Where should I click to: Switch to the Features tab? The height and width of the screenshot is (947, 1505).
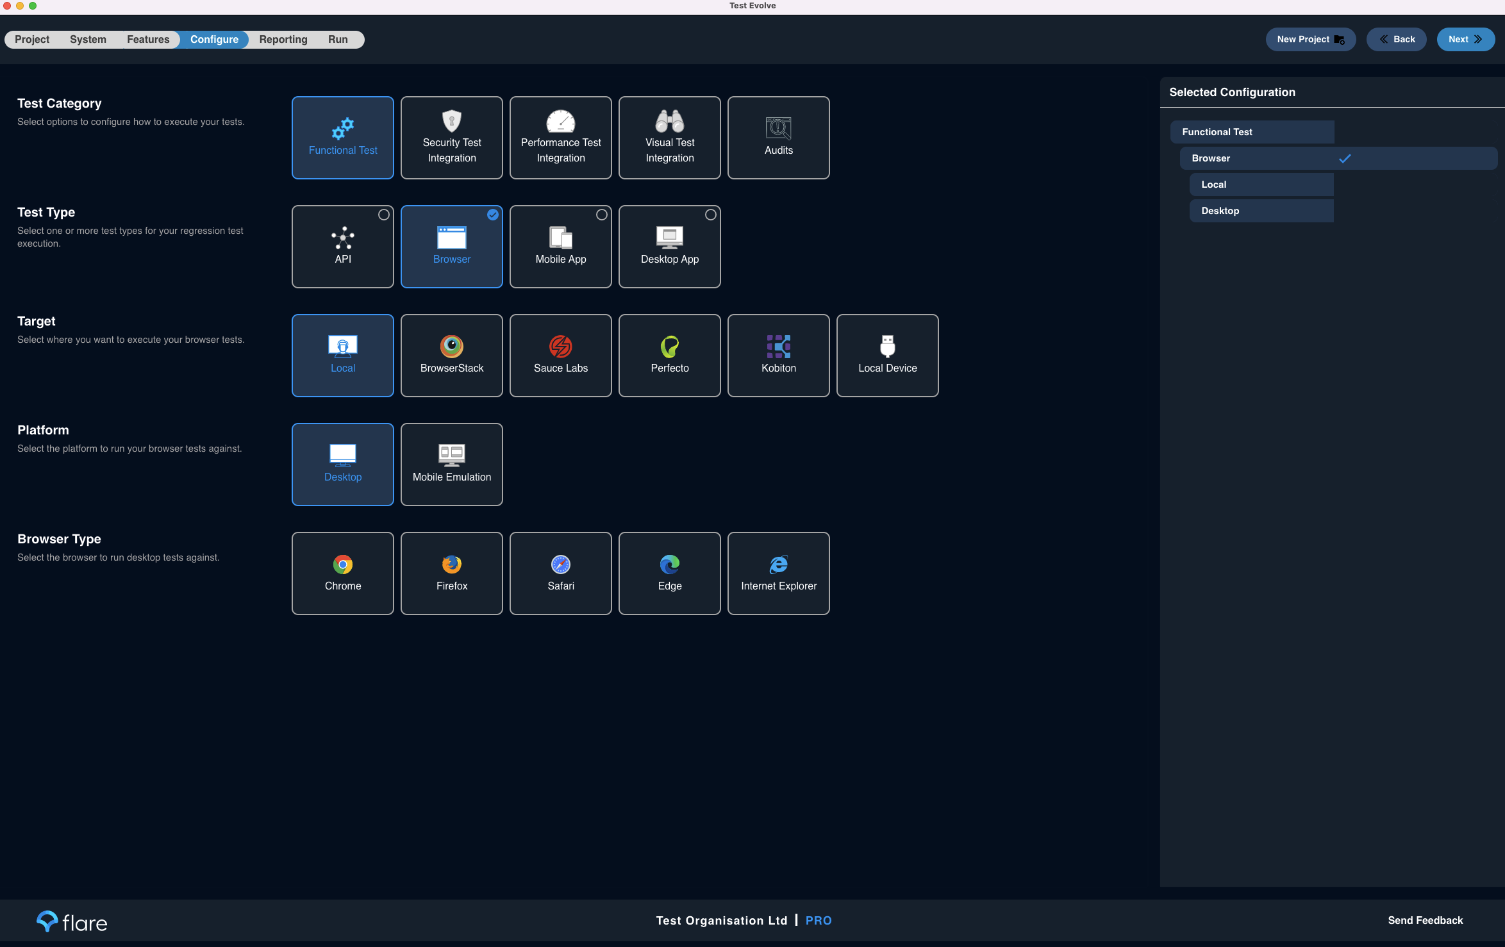(147, 39)
